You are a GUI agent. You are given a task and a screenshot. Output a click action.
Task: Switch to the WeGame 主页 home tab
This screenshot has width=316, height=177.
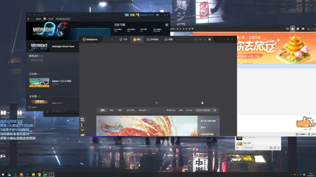[123, 39]
